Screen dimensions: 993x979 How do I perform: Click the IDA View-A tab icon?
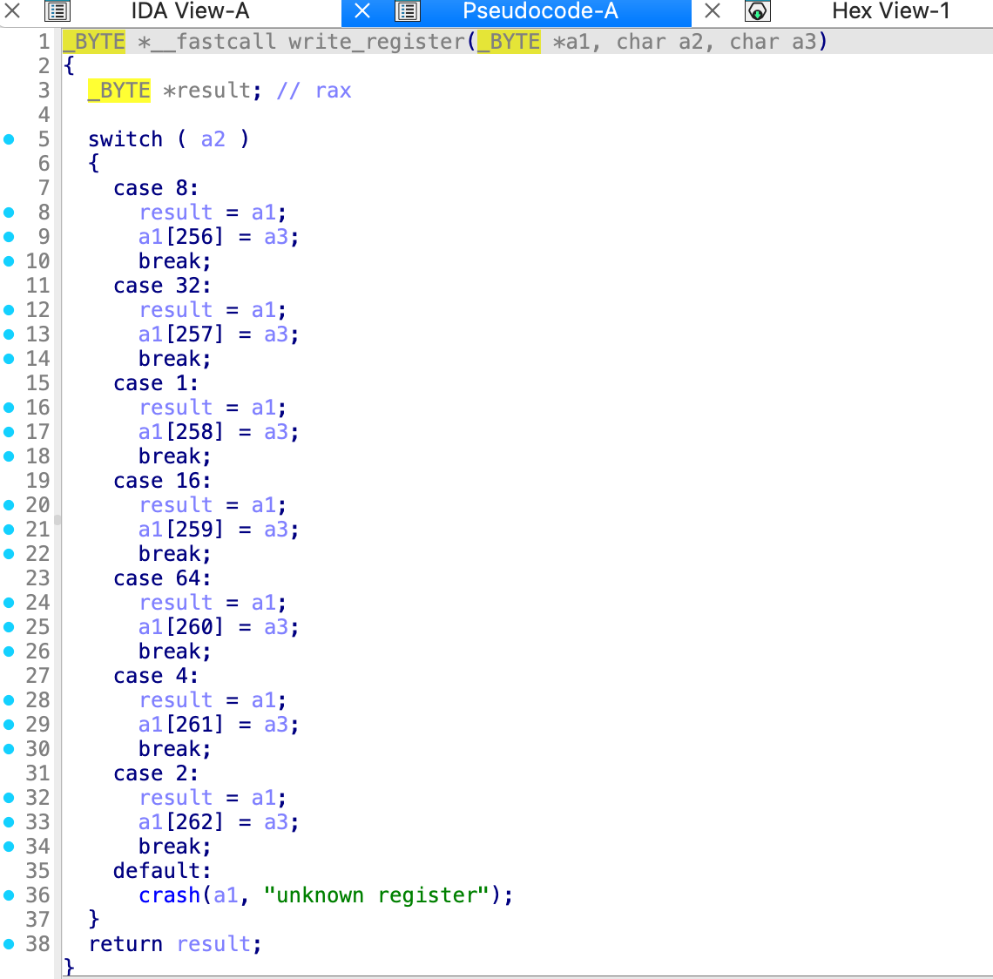click(57, 11)
